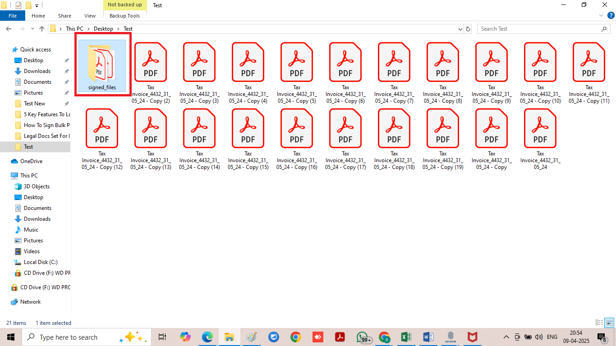Select Tax Invoice Copy (11) PDF file

589,73
